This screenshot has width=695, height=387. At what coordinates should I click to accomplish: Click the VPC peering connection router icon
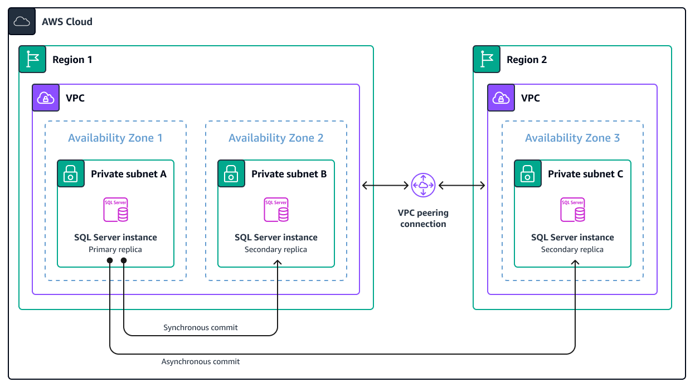(423, 185)
